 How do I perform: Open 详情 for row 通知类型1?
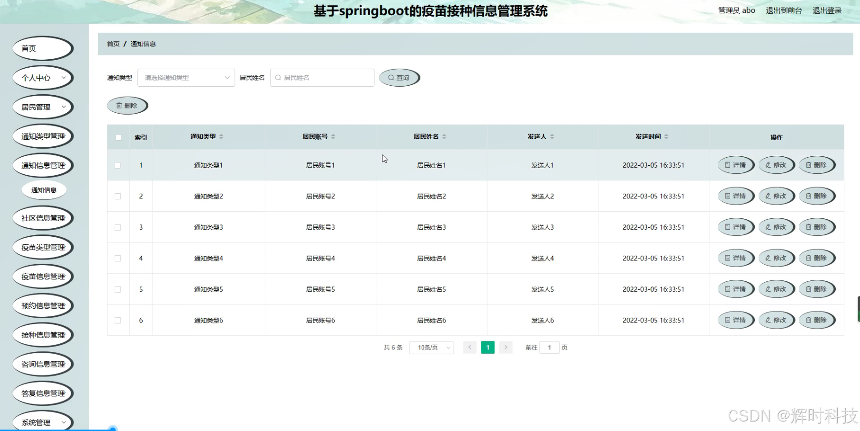point(736,165)
